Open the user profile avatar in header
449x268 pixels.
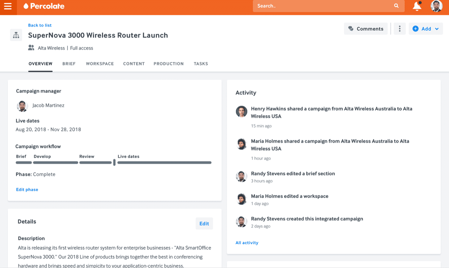[x=436, y=6]
